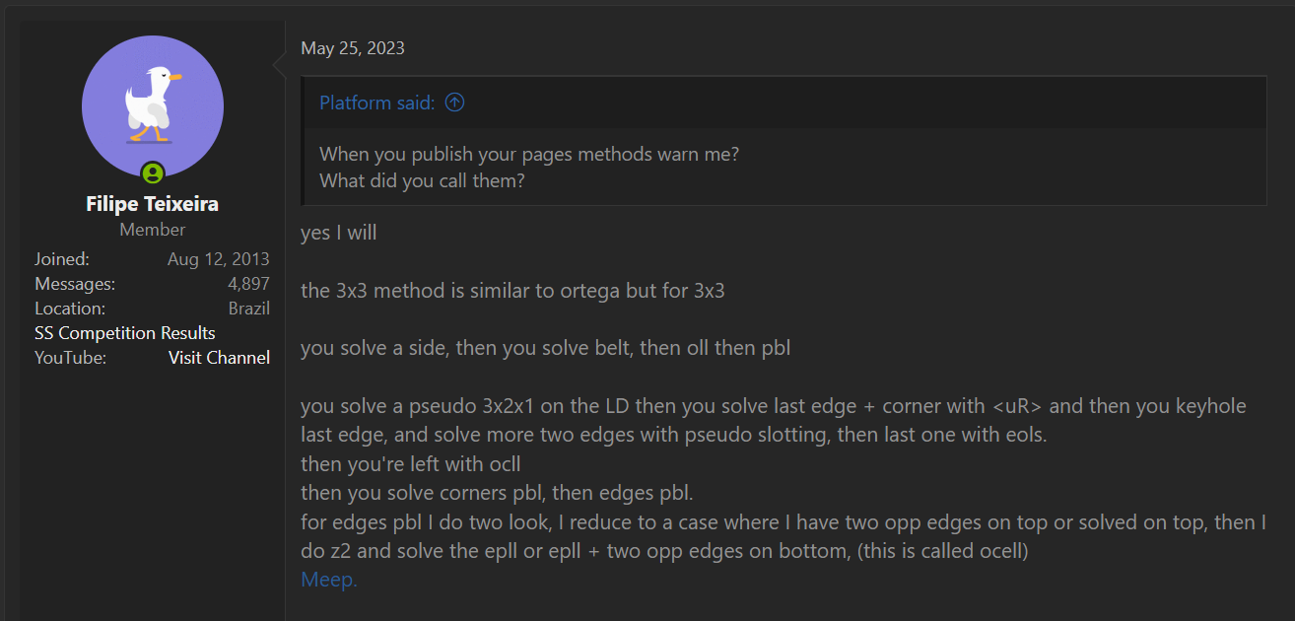Click the "Platform said:" quote header
The height and width of the screenshot is (621, 1295).
tap(377, 103)
